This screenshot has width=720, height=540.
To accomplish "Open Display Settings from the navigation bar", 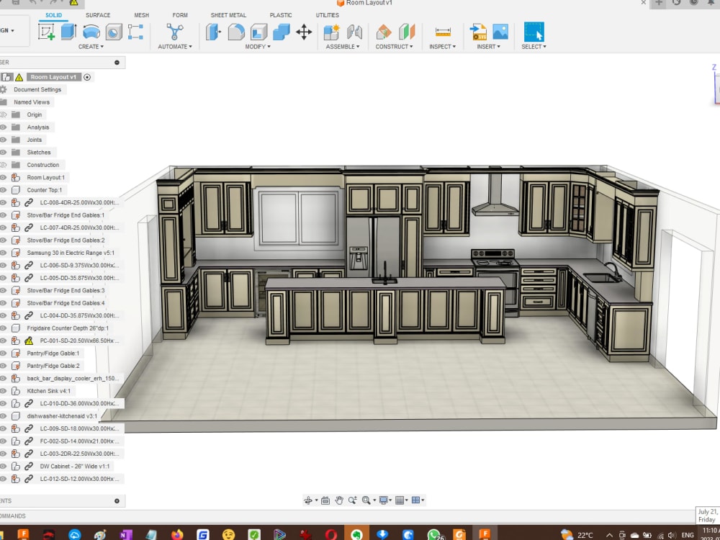I will pyautogui.click(x=383, y=499).
